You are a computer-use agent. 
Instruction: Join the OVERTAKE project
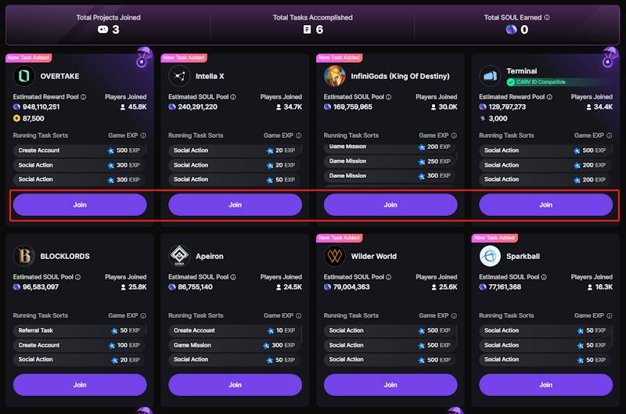[x=80, y=205]
